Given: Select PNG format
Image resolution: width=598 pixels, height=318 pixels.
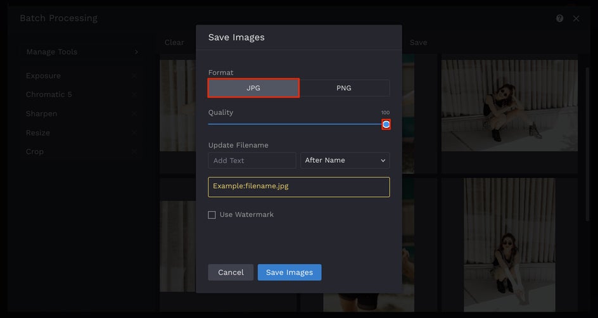Looking at the screenshot, I should tap(344, 88).
